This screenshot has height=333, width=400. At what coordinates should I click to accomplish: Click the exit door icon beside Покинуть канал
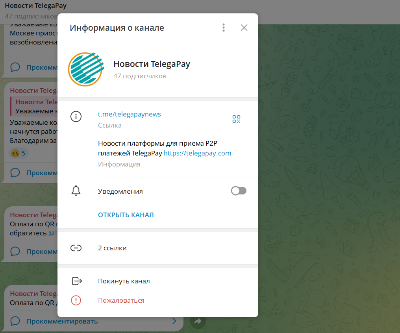(x=76, y=281)
